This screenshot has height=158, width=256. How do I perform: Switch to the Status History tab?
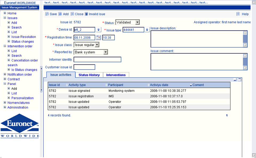[89, 75]
